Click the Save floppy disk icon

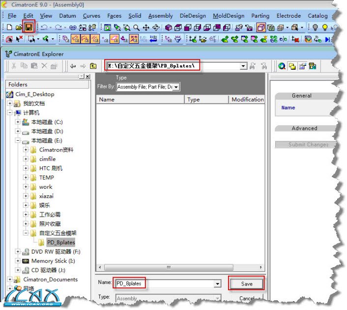pos(29,27)
